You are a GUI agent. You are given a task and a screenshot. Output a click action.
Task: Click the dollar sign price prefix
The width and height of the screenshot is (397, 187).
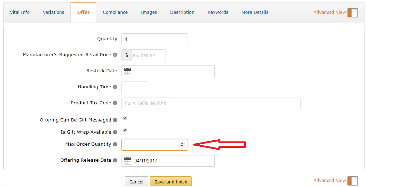126,55
